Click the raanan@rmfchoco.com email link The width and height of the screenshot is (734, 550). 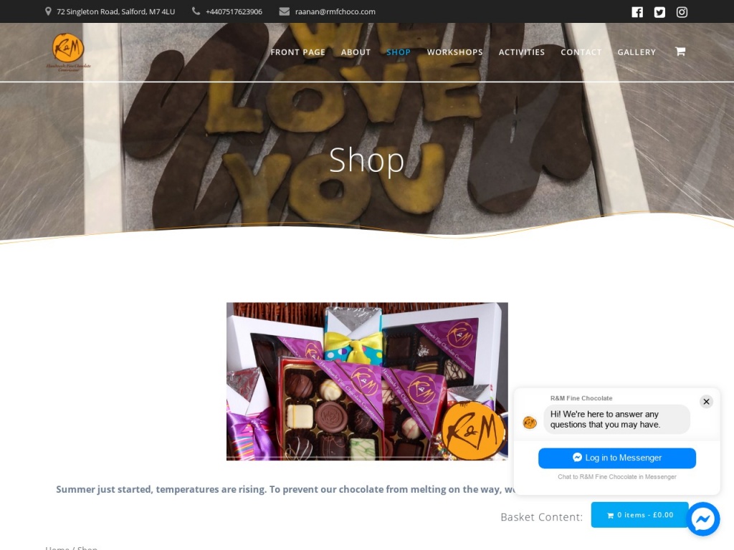coord(335,11)
